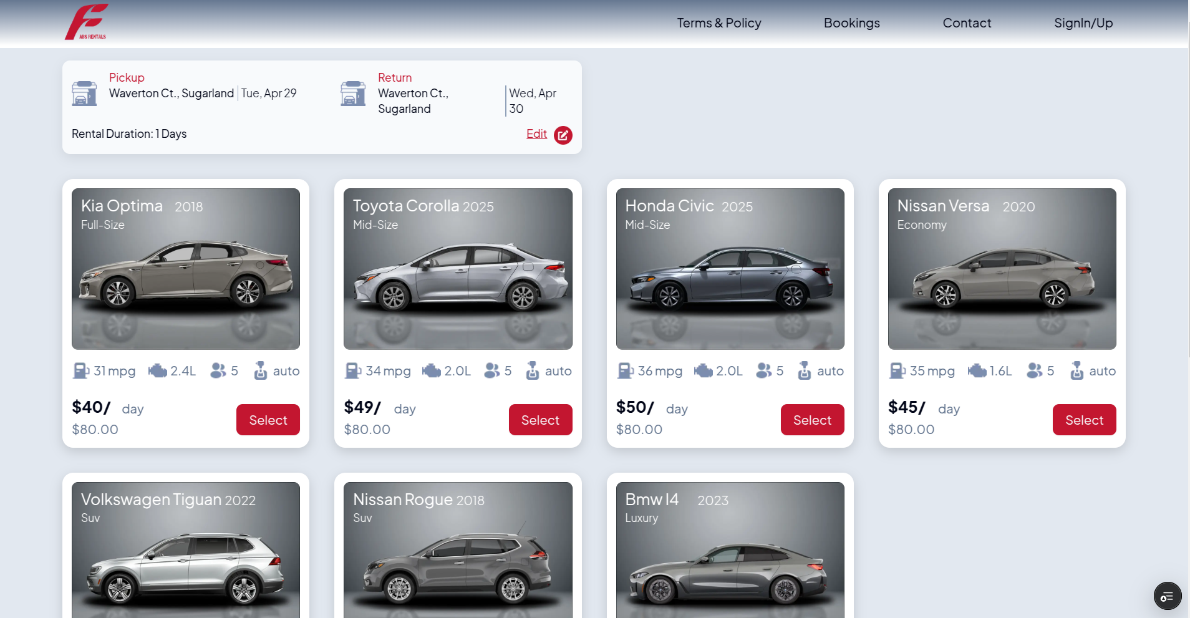
Task: Click the Edit link for rental details
Action: (536, 134)
